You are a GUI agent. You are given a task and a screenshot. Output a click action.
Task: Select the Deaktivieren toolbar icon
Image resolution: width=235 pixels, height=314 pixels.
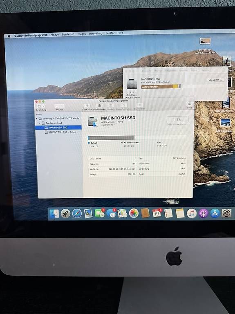pos(139,105)
